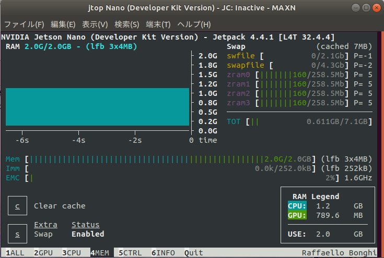Viewport: 384px width, 258px height.
Task: Click the -4s time axis label
Action: pyautogui.click(x=78, y=140)
